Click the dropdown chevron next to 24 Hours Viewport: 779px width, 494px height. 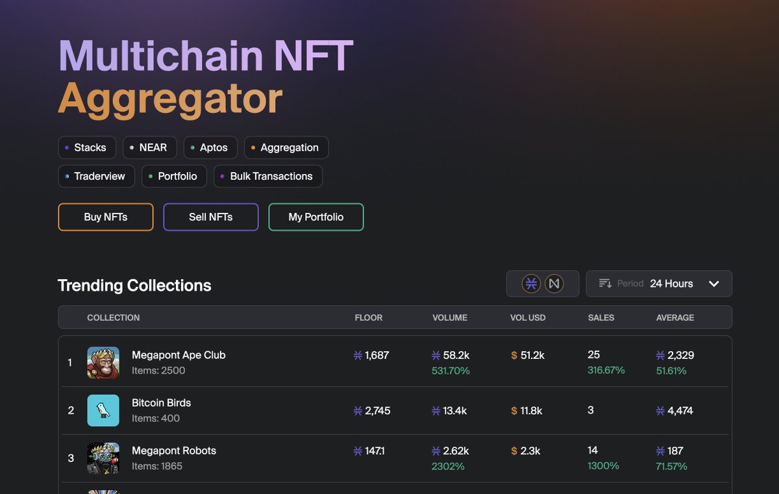714,284
